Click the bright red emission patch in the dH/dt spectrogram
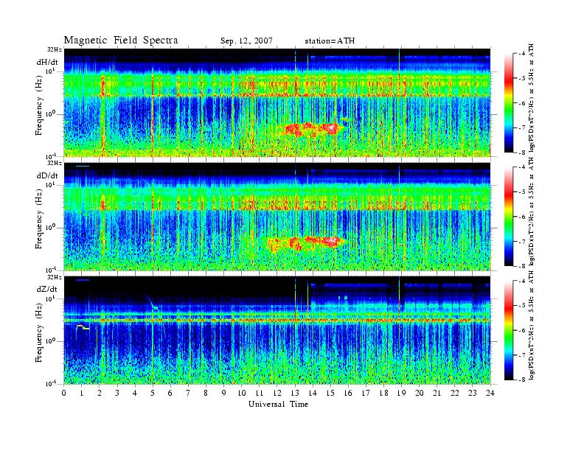 (312, 129)
